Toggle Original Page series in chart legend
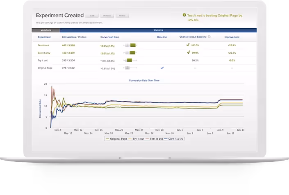 116,139
